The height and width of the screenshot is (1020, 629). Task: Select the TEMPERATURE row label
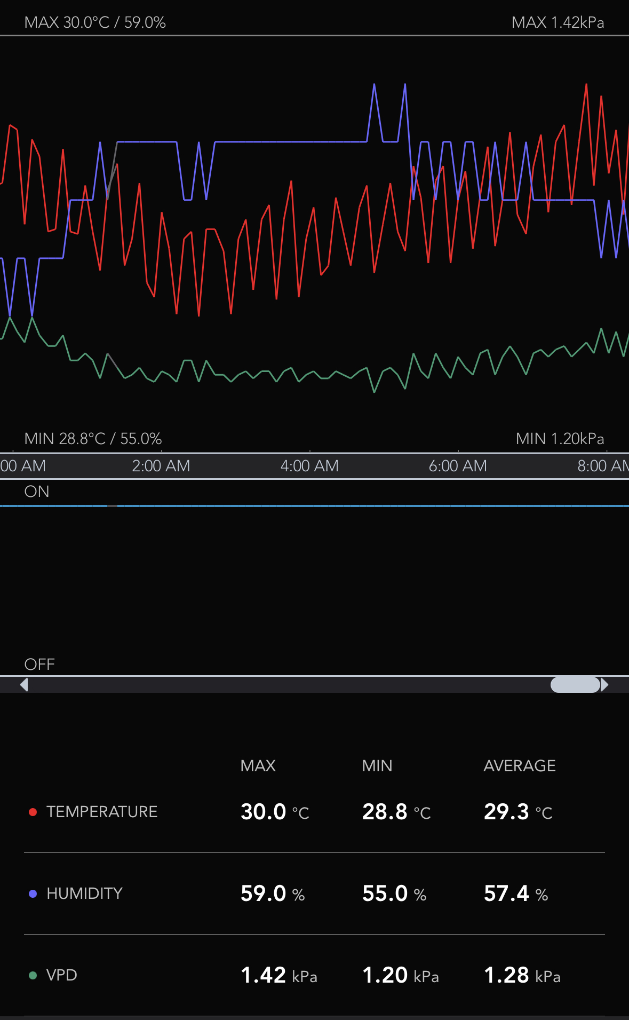click(x=102, y=812)
